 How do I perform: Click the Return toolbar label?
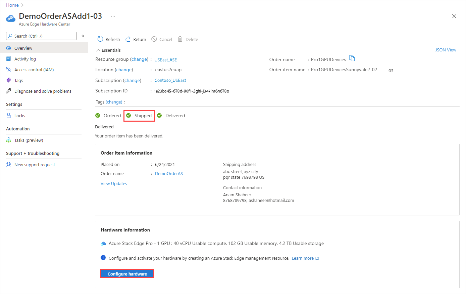(x=140, y=39)
